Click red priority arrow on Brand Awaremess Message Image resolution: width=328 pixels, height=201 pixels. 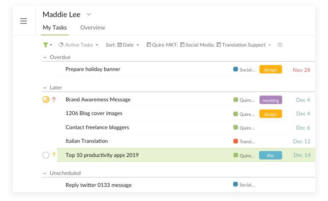[x=54, y=100]
